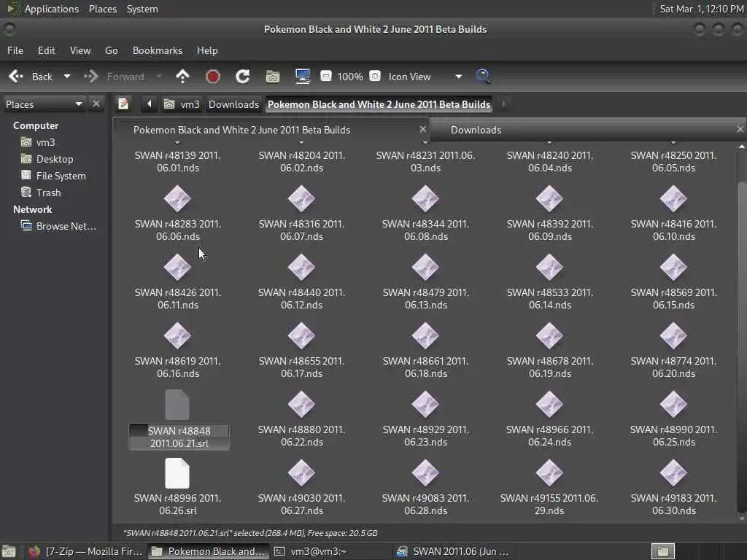Reload the folder with the refresh icon
747x560 pixels.
242,77
